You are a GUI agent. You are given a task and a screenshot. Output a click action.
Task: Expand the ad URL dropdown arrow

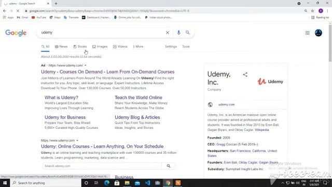(85, 65)
